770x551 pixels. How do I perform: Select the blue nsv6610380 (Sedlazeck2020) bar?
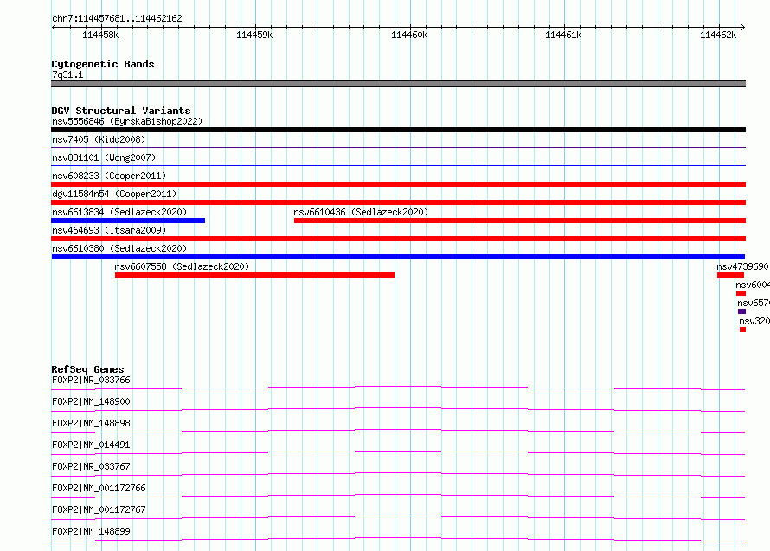pos(398,257)
